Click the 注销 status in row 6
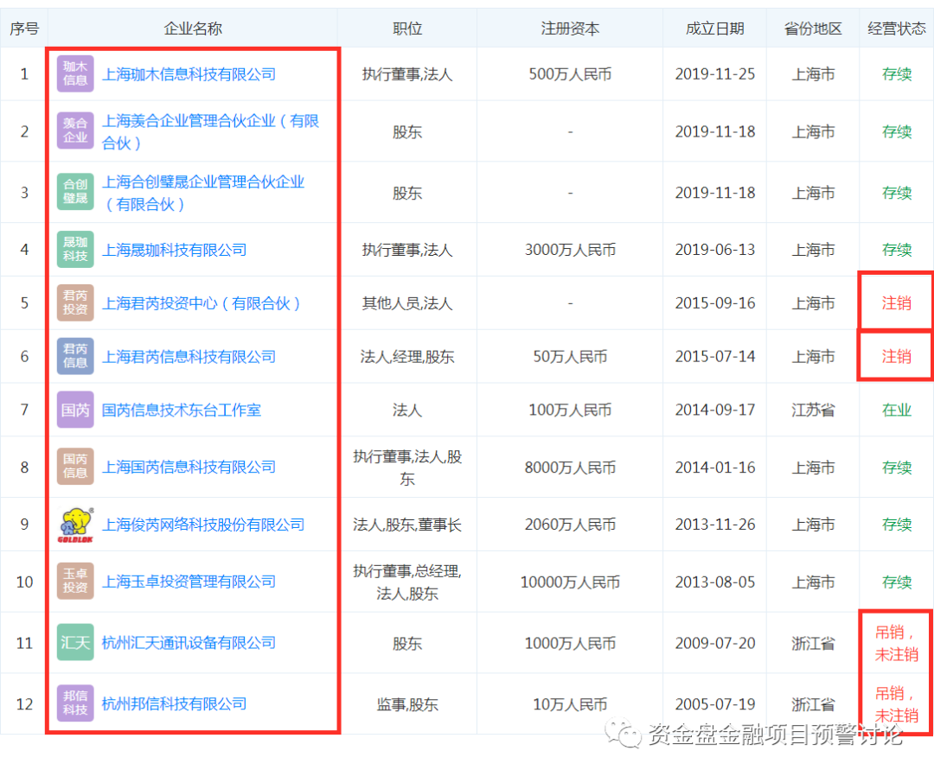 897,357
